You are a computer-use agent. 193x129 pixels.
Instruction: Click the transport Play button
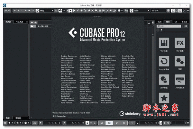[x=117, y=123]
